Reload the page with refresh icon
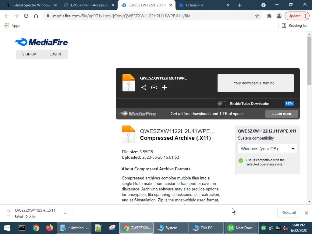The width and height of the screenshot is (312, 234). tap(26, 16)
